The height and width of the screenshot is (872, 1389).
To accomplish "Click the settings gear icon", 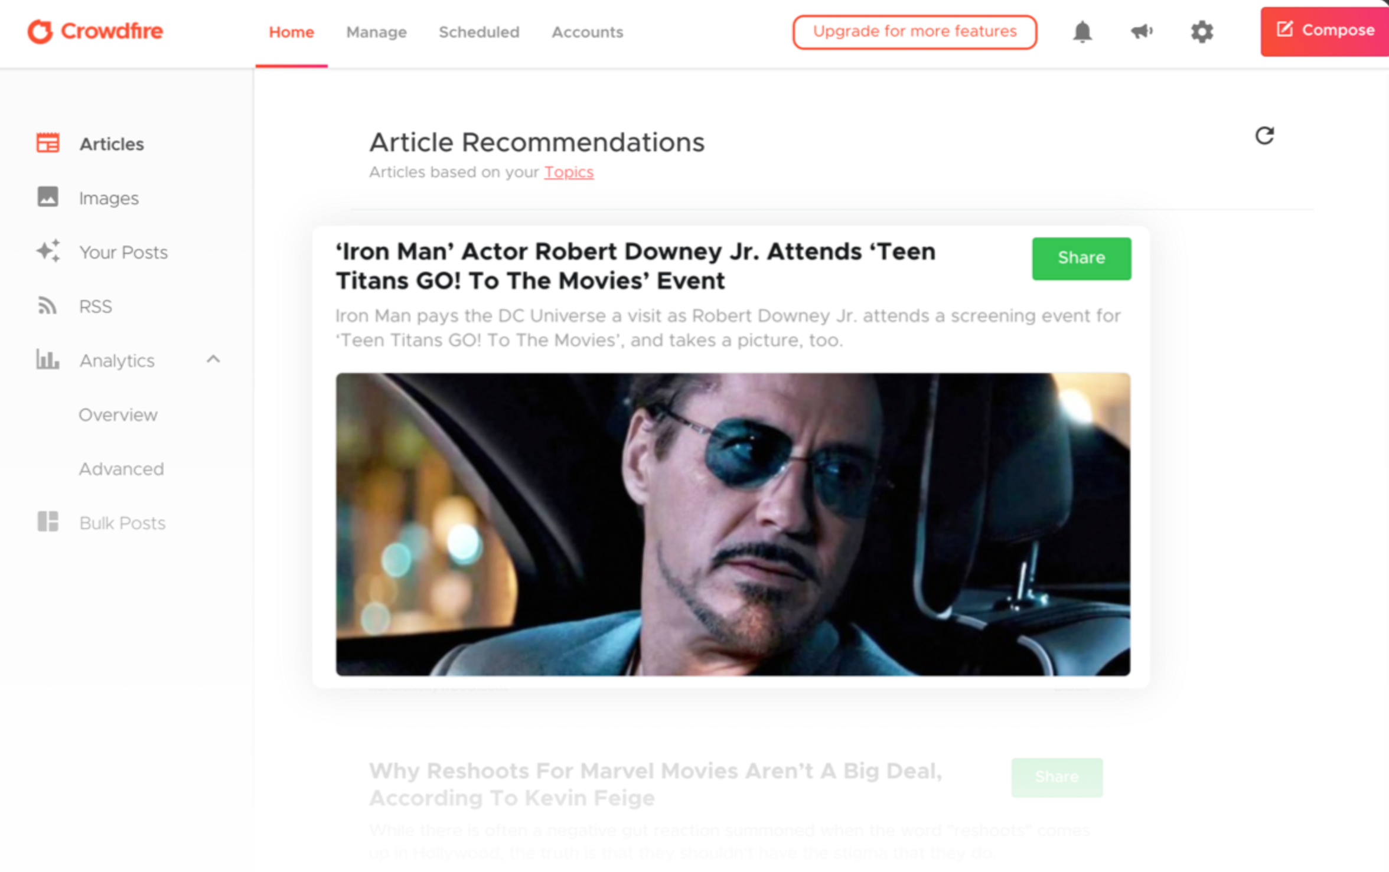I will click(1202, 31).
